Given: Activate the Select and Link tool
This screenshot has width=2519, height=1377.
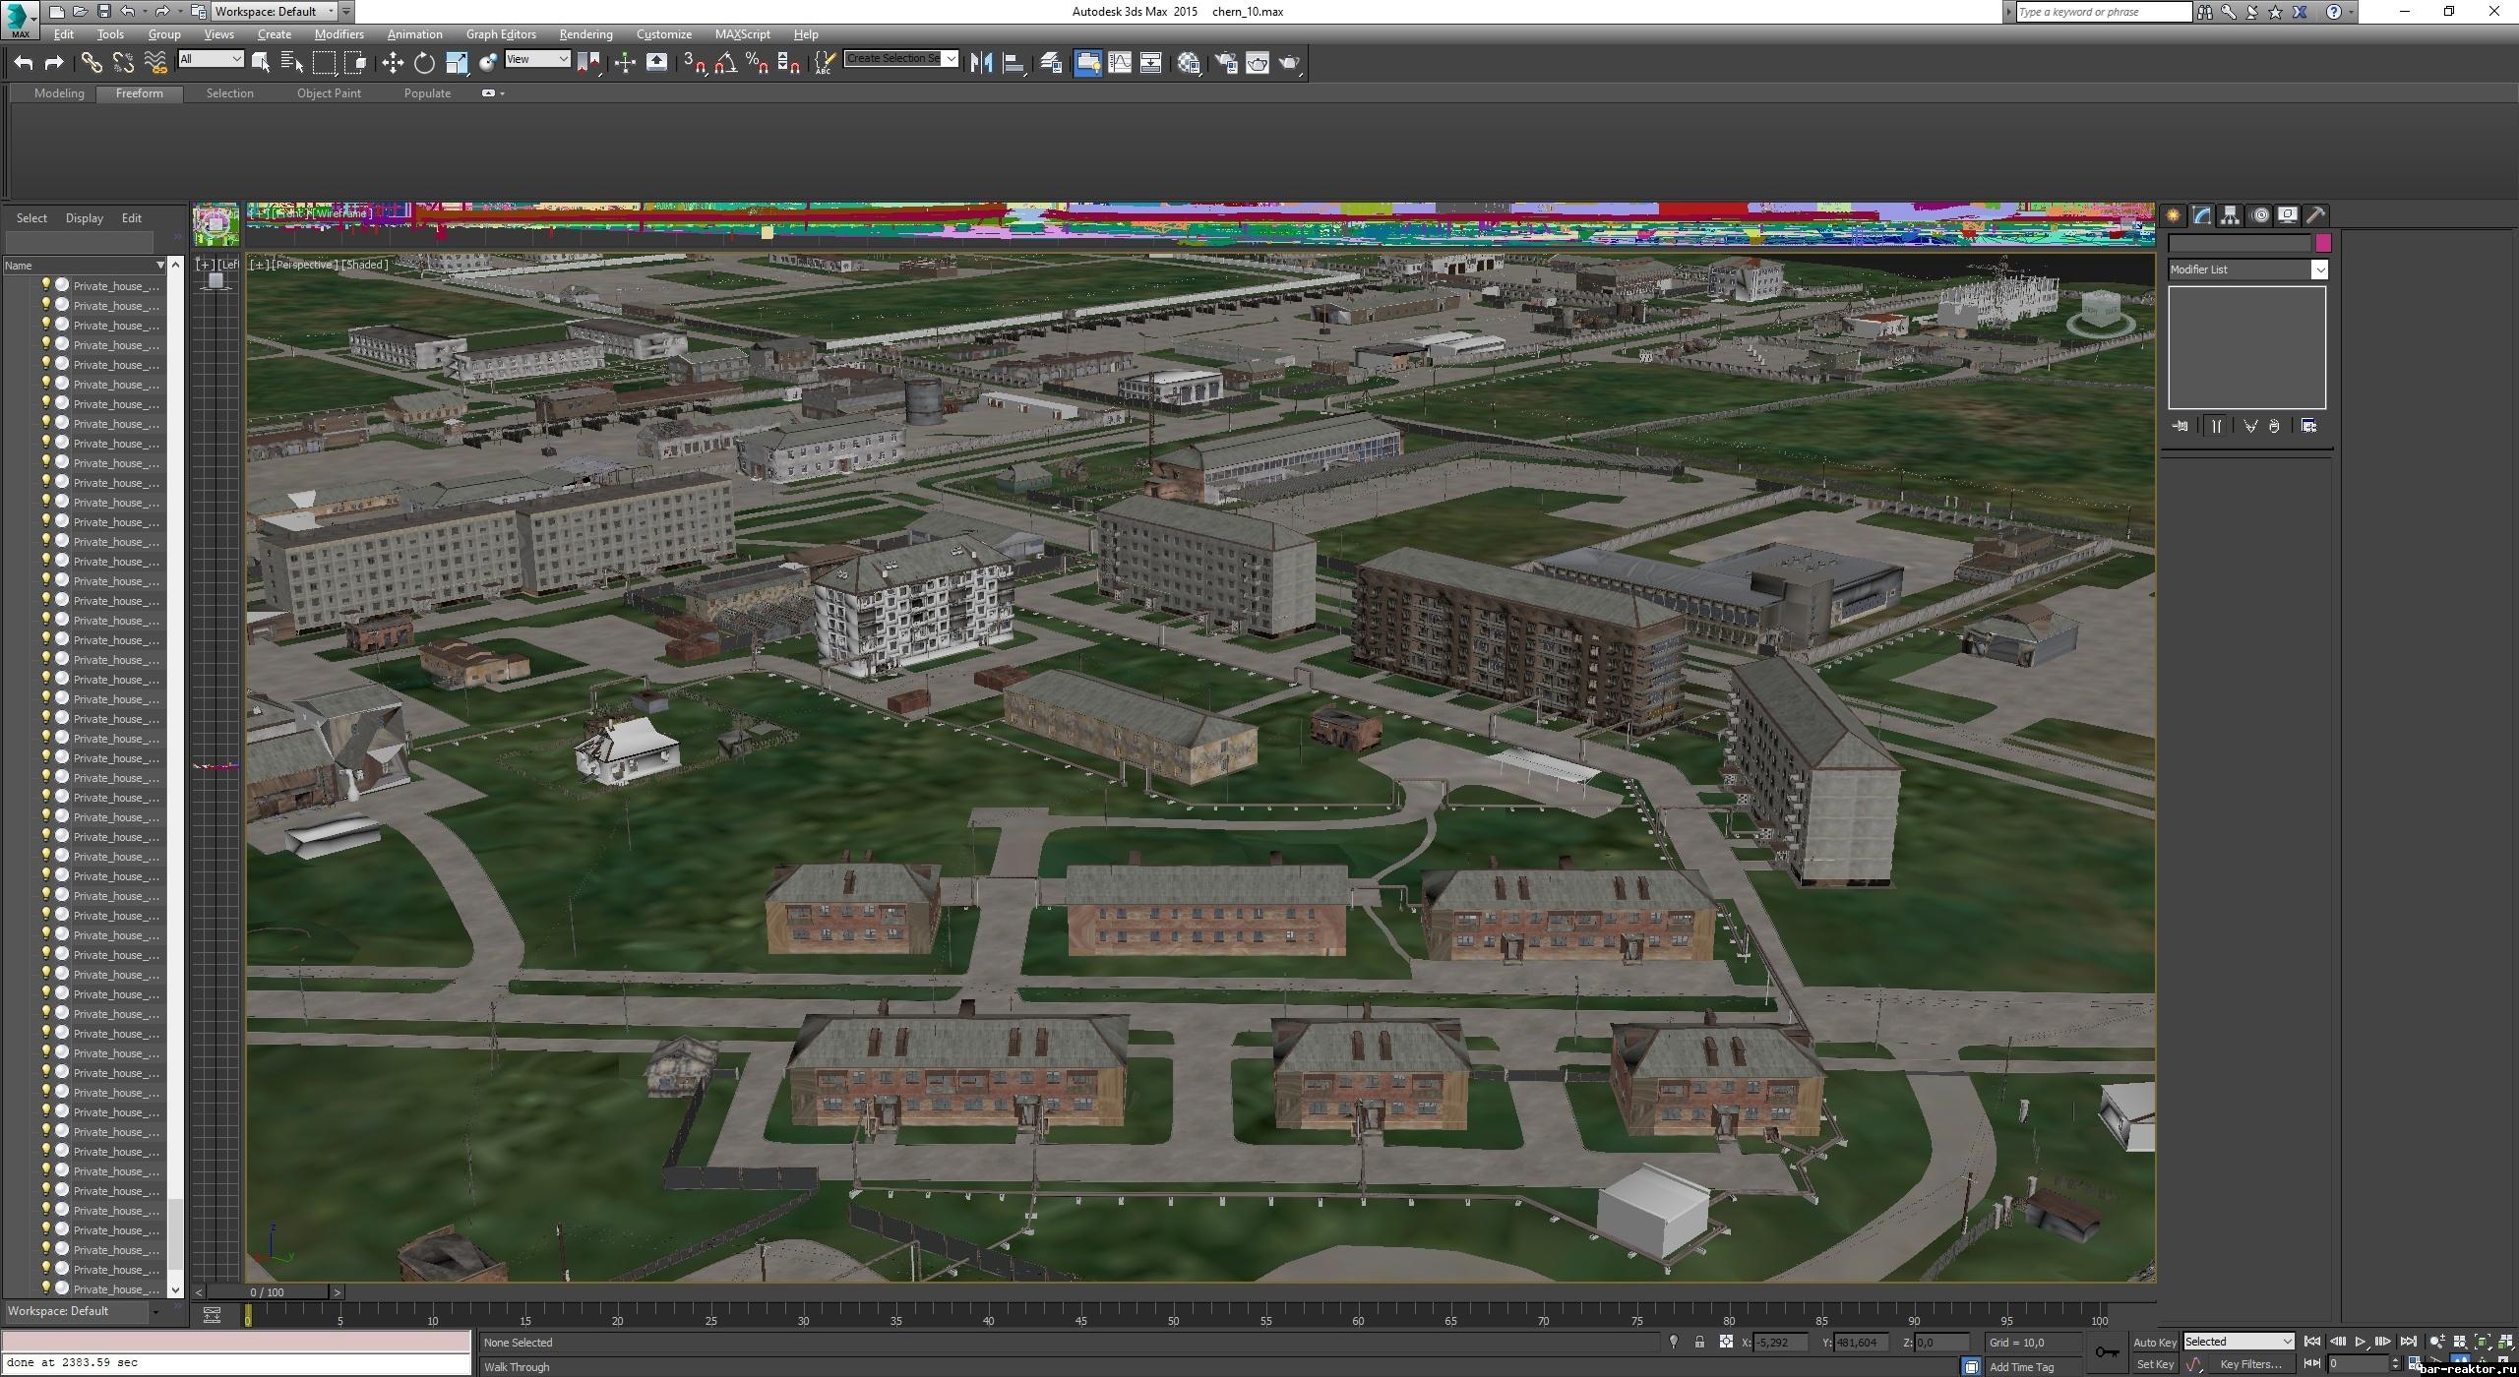Looking at the screenshot, I should tap(92, 63).
